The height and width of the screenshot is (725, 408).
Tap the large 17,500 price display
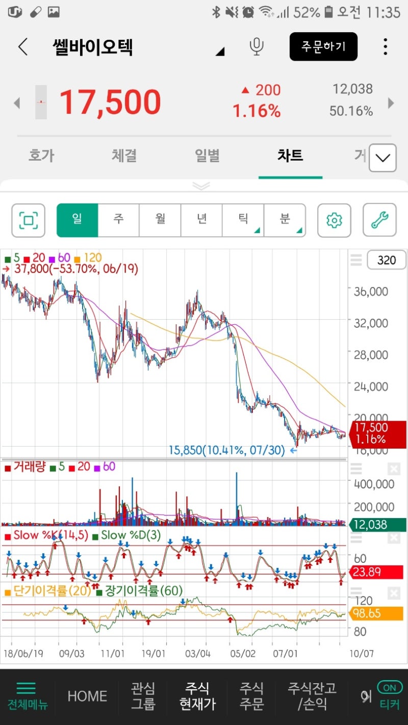coord(110,102)
